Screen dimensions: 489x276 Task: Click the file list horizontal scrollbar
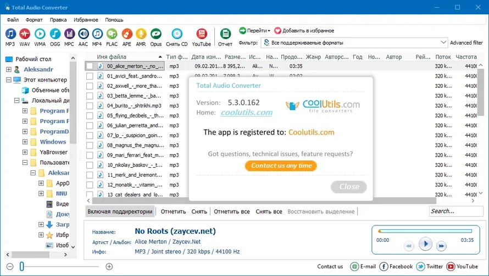coord(264,201)
